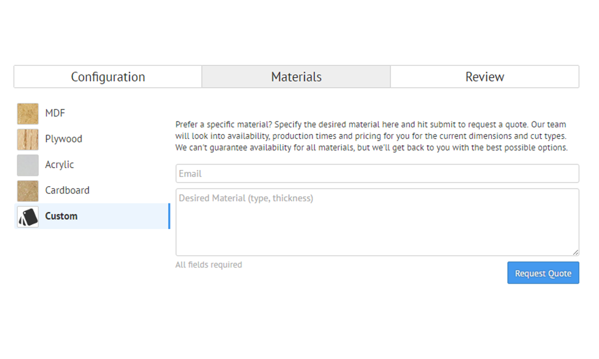This screenshot has width=599, height=359.
Task: Click the blue selection bar beside Custom
Action: pos(170,216)
